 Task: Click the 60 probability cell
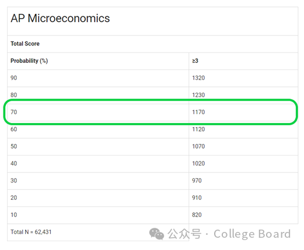pyautogui.click(x=98, y=129)
